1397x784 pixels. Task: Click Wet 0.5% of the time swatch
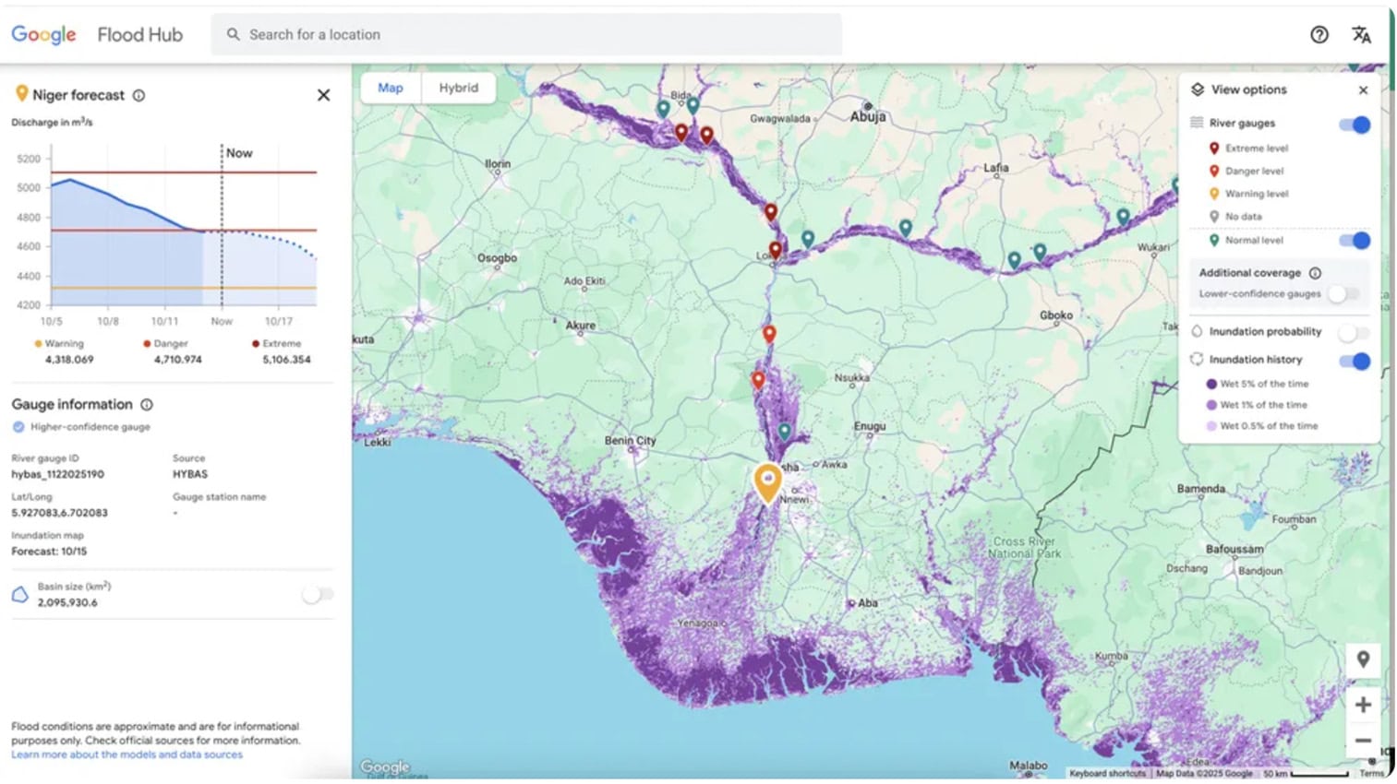tap(1211, 426)
